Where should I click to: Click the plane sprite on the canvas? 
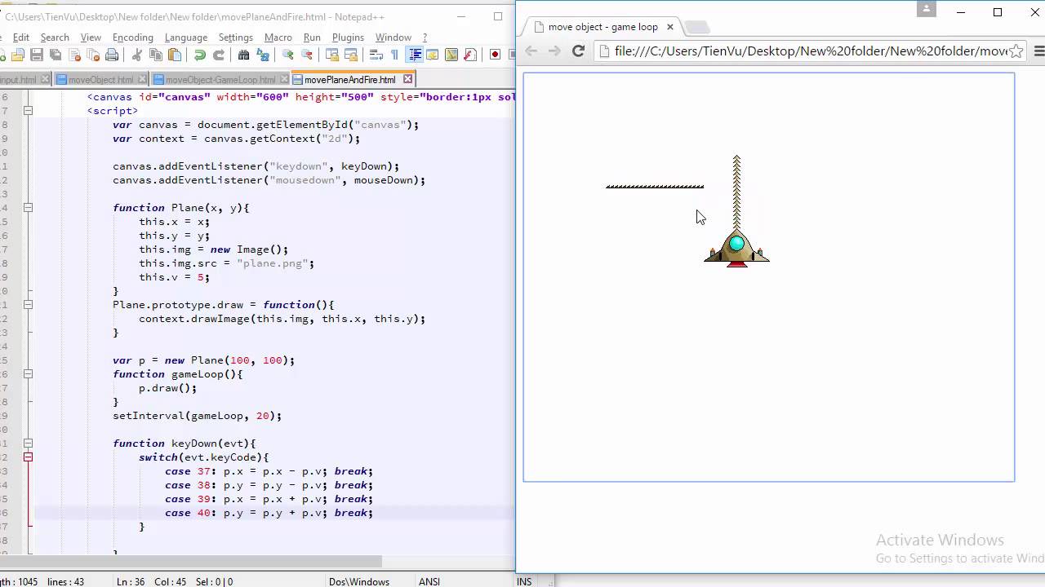coord(736,249)
